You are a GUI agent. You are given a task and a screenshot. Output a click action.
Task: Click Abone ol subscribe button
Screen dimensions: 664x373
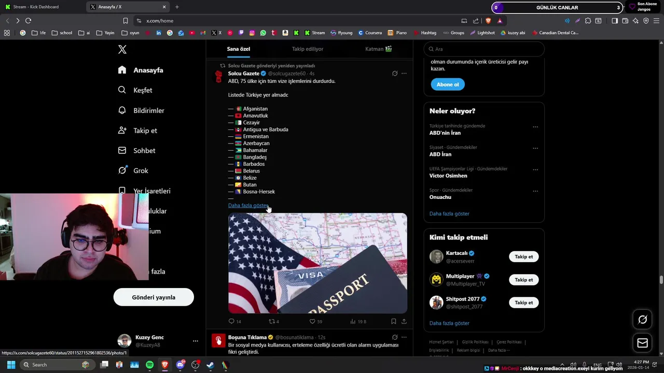point(448,84)
